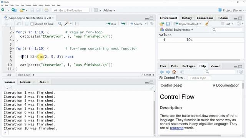Image resolution: width=246 pixels, height=138 pixels.
Task: Clear console broom icon
Action: [151, 88]
